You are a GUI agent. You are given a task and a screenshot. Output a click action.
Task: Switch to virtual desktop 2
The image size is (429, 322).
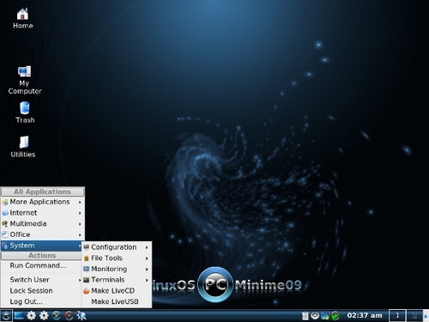pyautogui.click(x=414, y=315)
